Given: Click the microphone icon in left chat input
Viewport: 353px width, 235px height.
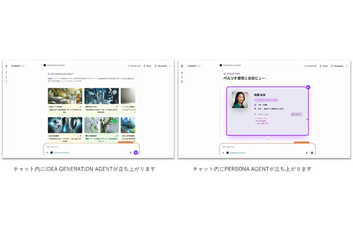Looking at the screenshot, I should pyautogui.click(x=130, y=152).
